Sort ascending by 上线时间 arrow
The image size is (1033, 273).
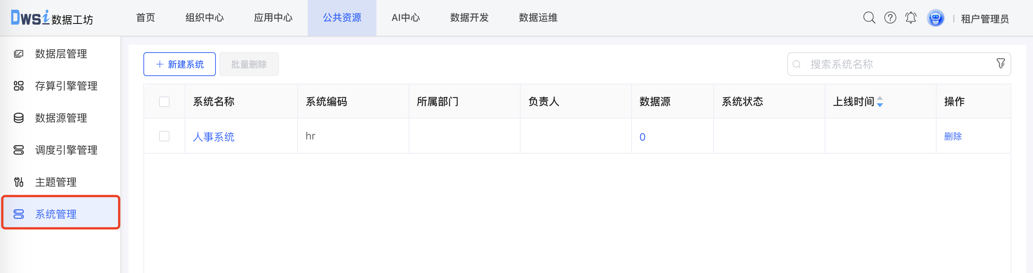880,99
